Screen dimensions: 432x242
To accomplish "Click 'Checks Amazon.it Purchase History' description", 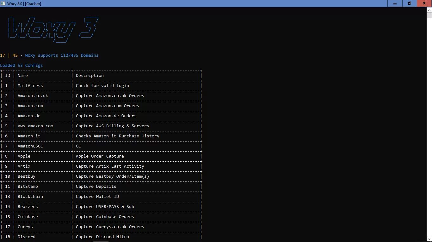I will [x=118, y=136].
